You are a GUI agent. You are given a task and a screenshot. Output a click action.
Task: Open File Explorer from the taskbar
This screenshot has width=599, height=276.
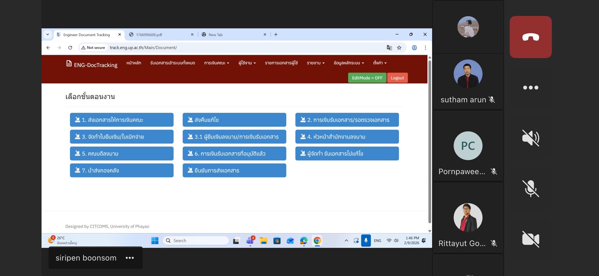pos(264,241)
